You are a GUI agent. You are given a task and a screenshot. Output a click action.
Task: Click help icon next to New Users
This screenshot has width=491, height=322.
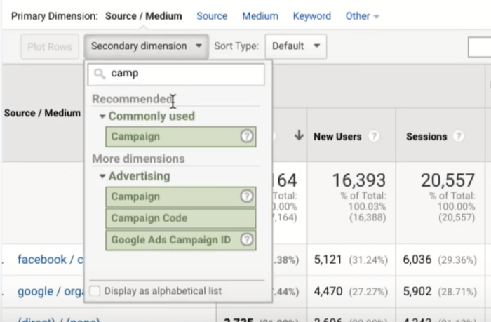point(374,136)
